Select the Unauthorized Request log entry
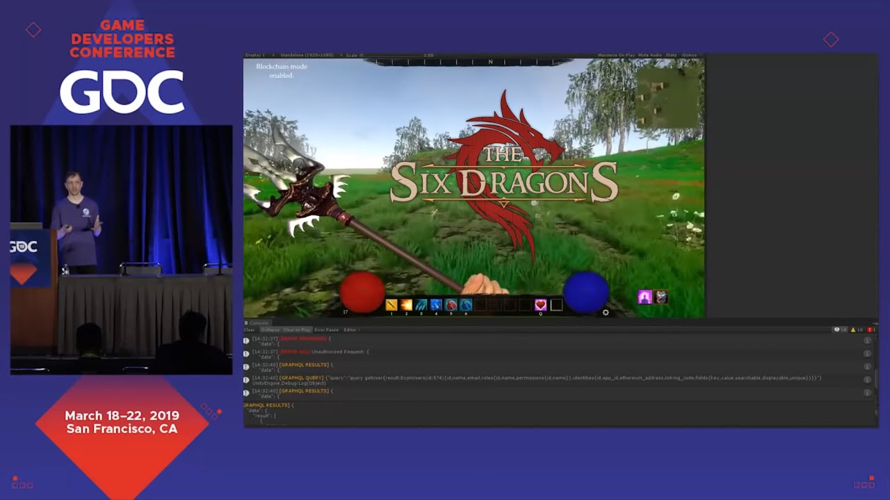The image size is (890, 500). 558,353
